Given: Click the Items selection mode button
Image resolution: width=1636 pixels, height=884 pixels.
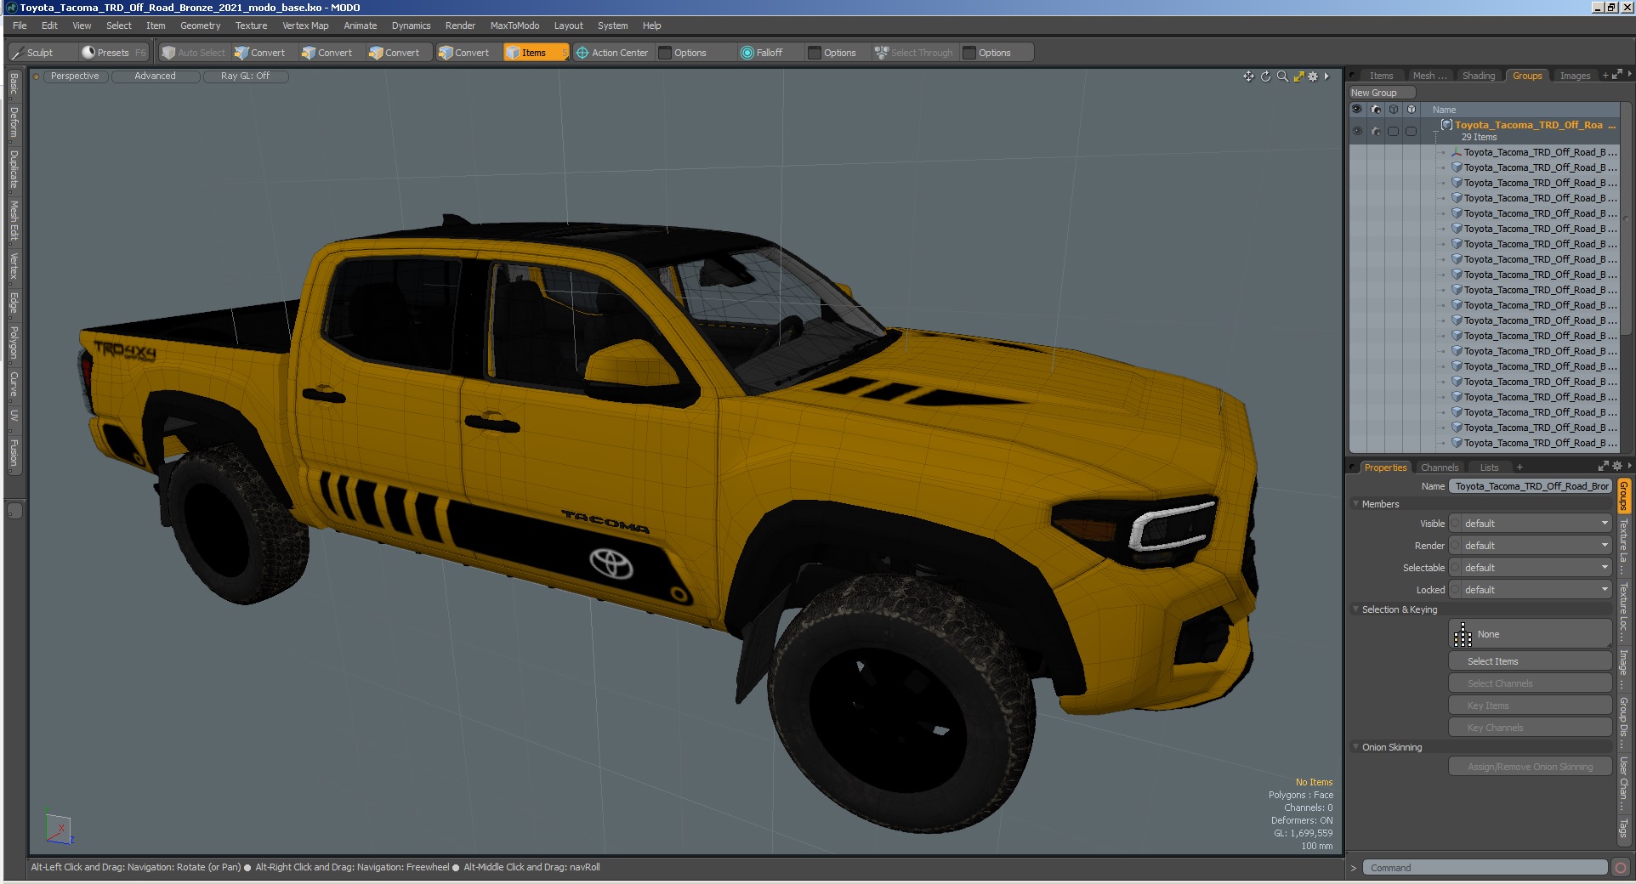Looking at the screenshot, I should pyautogui.click(x=535, y=53).
